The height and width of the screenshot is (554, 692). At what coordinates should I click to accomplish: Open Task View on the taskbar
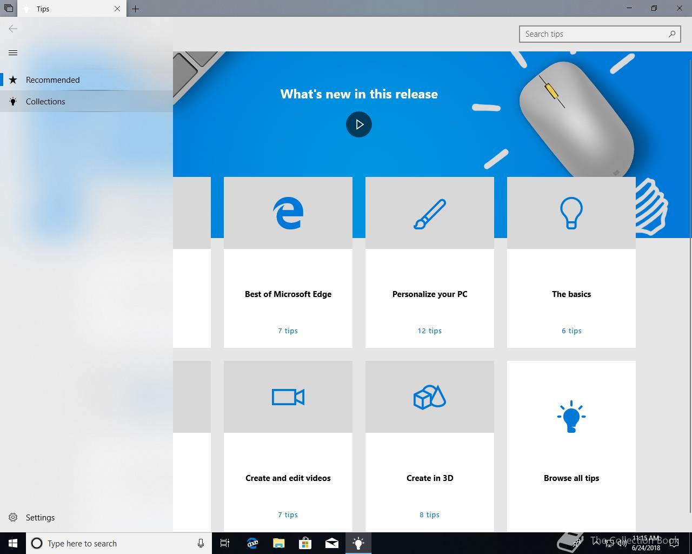coord(225,543)
